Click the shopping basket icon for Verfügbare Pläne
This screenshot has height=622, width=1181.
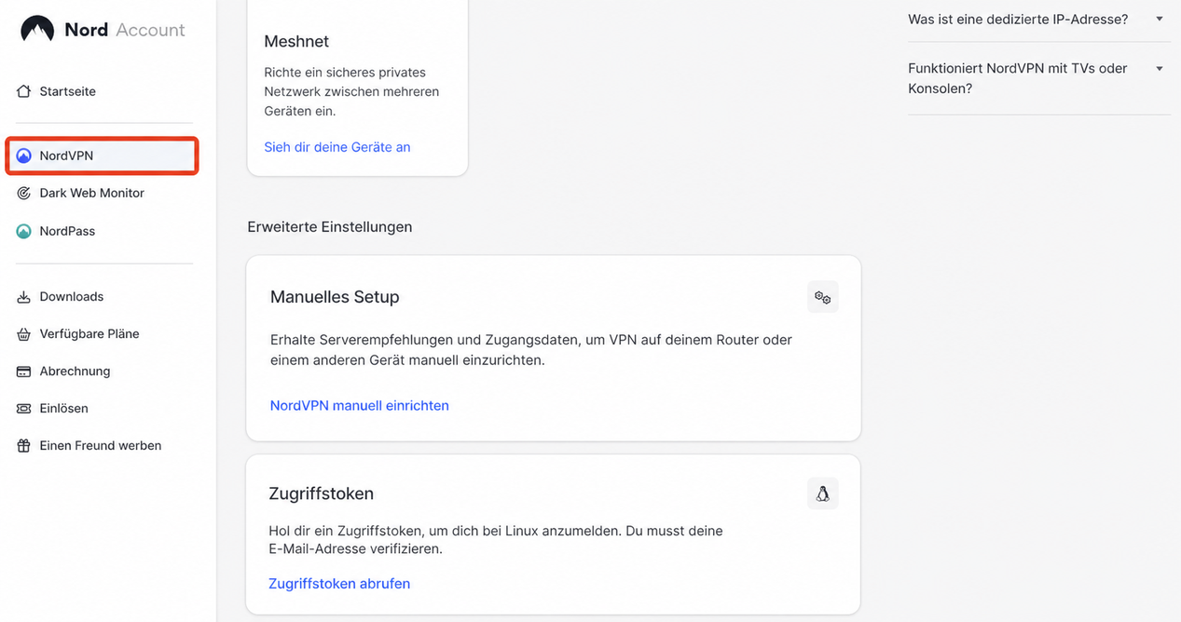tap(24, 333)
